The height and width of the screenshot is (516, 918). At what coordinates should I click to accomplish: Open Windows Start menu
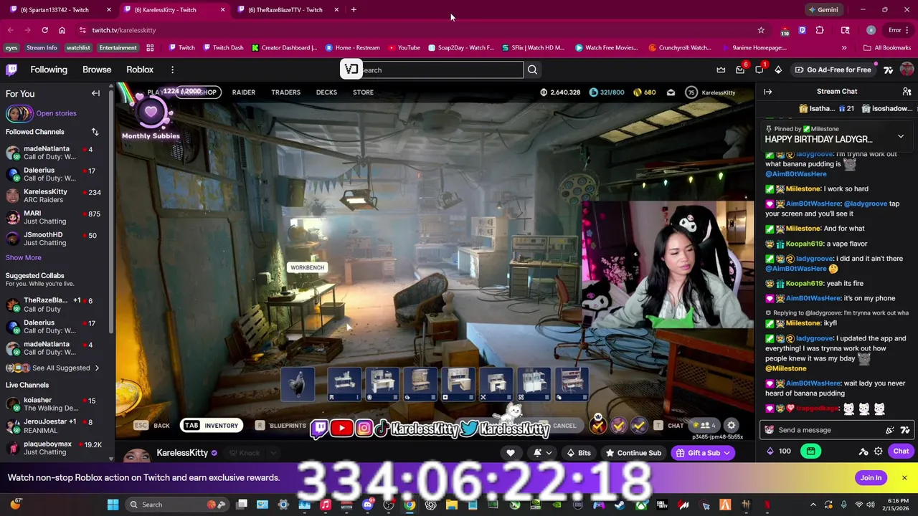(x=113, y=505)
